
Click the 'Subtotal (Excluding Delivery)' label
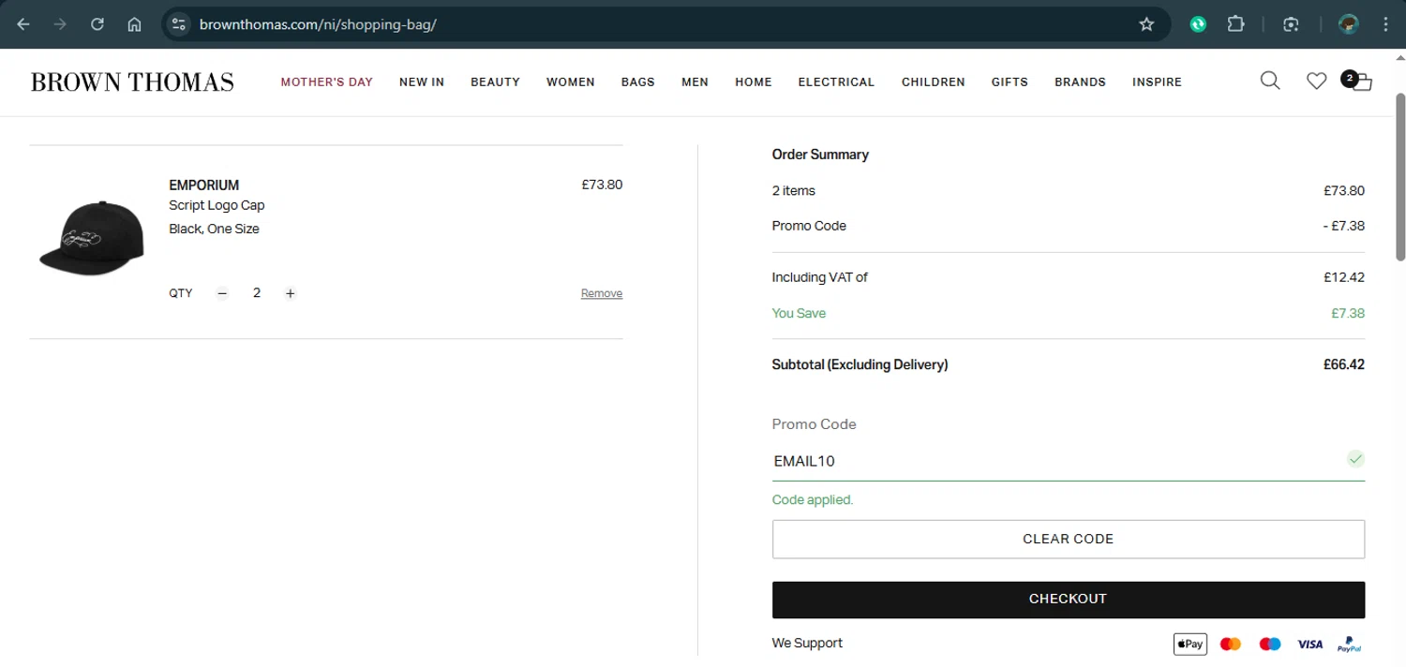click(860, 364)
